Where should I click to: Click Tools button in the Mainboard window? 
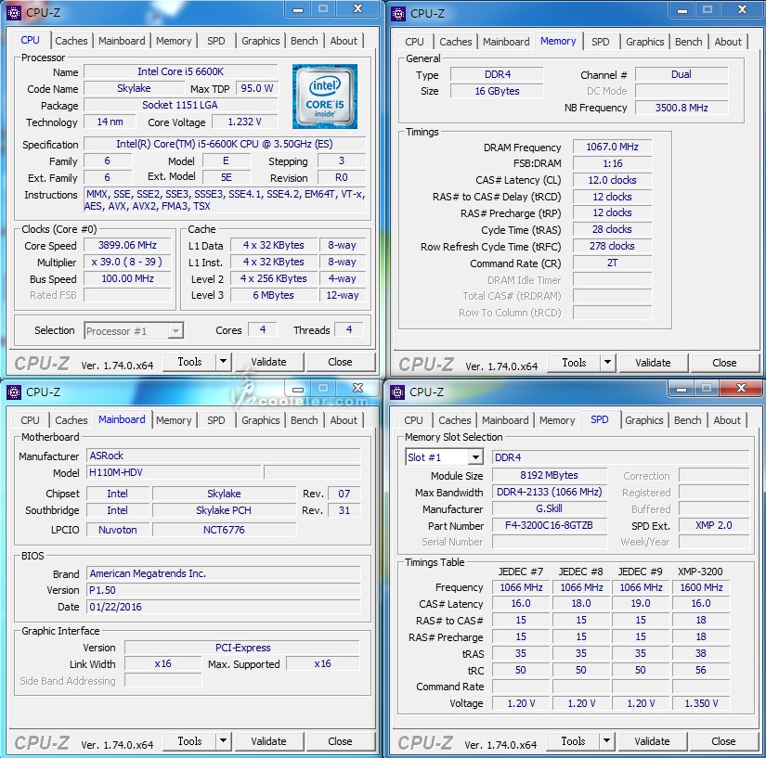(189, 741)
